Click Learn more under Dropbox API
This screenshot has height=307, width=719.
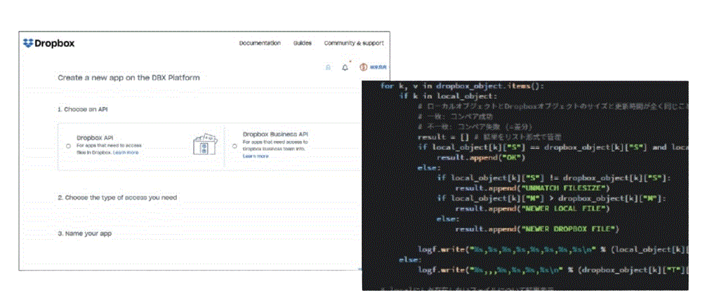[x=126, y=152]
